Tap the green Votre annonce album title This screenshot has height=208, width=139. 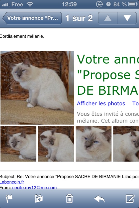[x=108, y=75]
